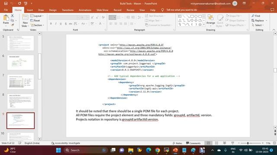Show hidden icons in the system tray
277x155 pixels.
click(x=213, y=150)
